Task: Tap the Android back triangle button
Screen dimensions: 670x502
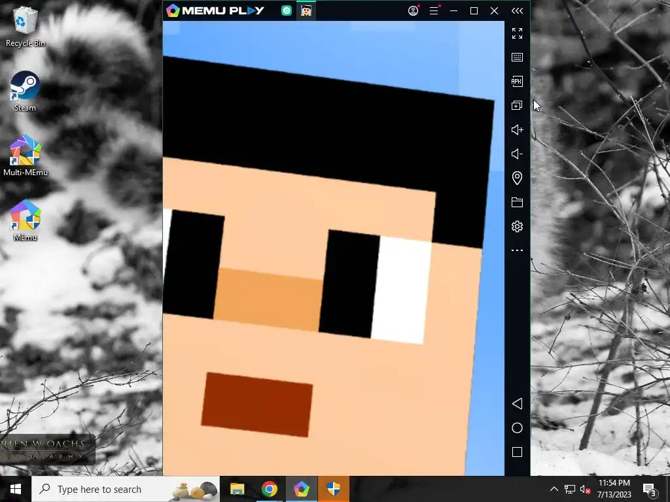Action: tap(517, 404)
